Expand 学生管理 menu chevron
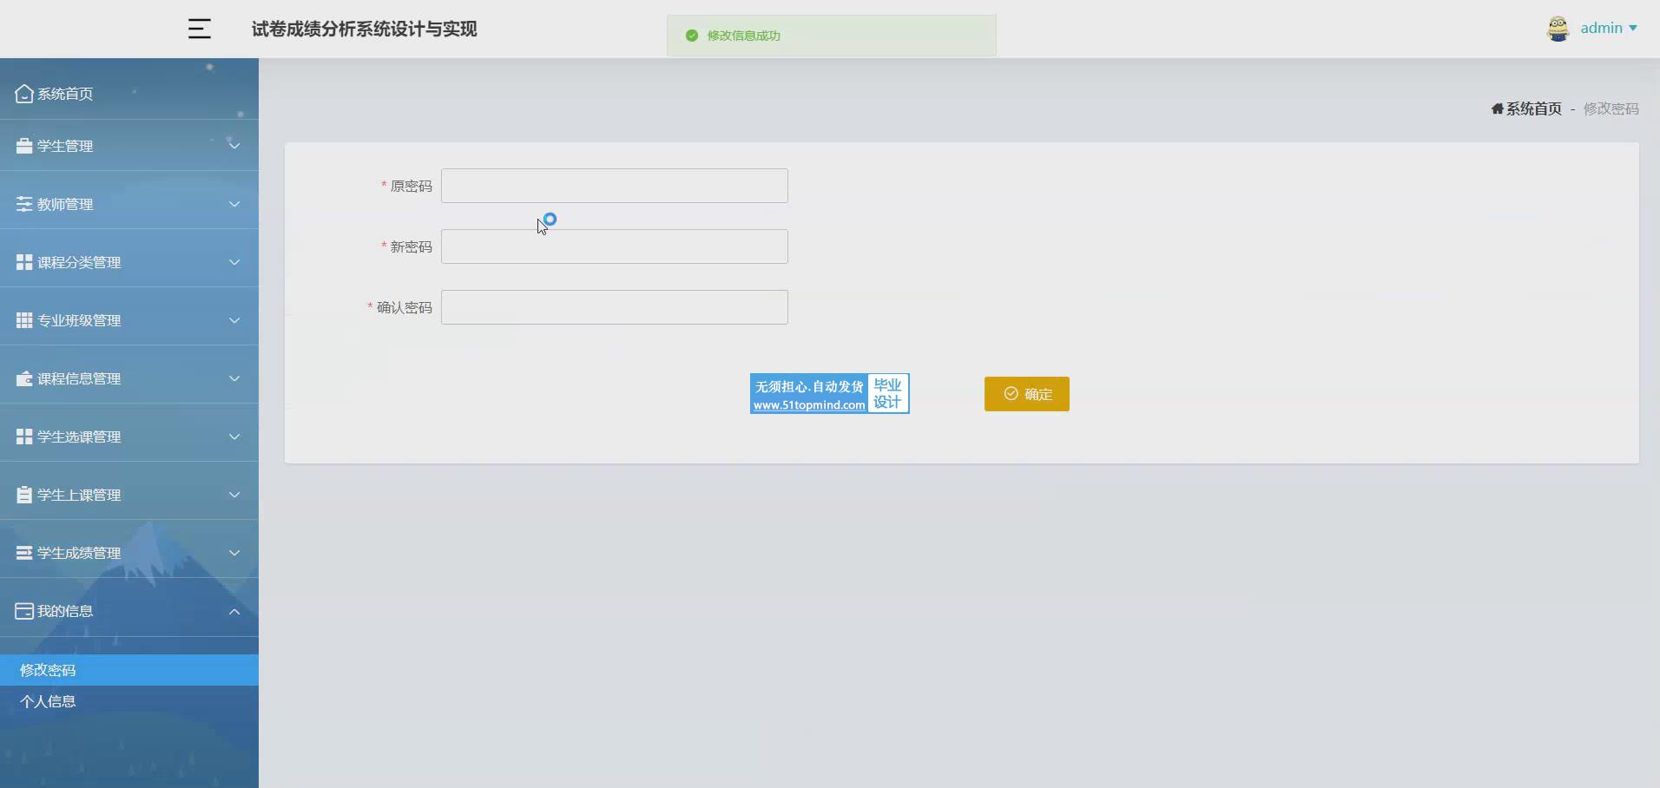Image resolution: width=1660 pixels, height=788 pixels. (234, 146)
